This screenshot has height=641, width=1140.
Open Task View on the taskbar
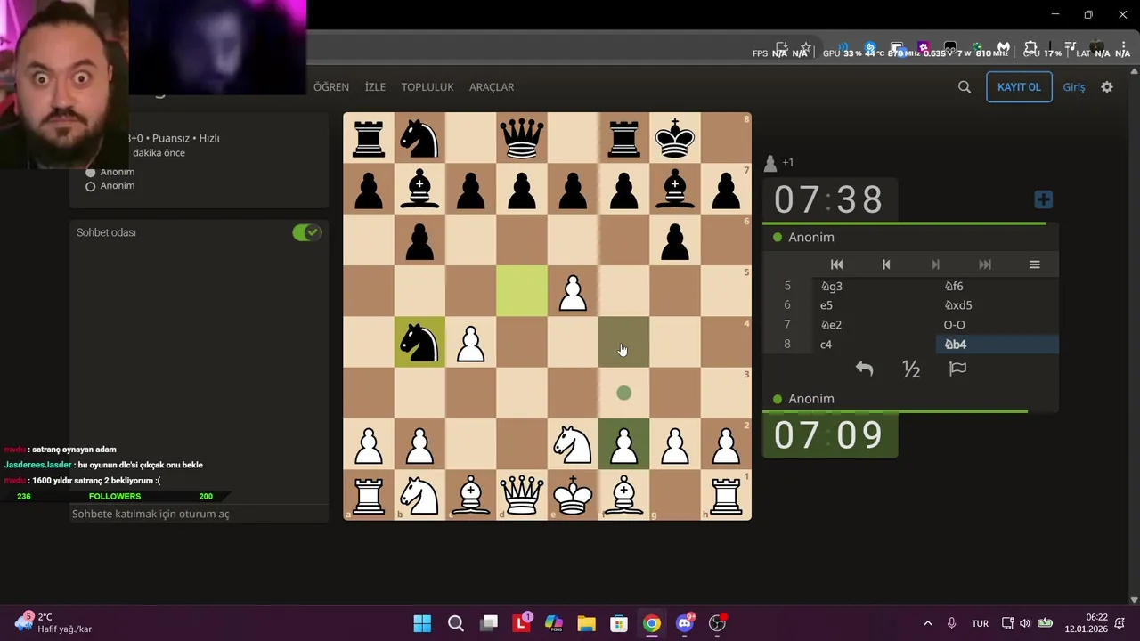tap(488, 623)
